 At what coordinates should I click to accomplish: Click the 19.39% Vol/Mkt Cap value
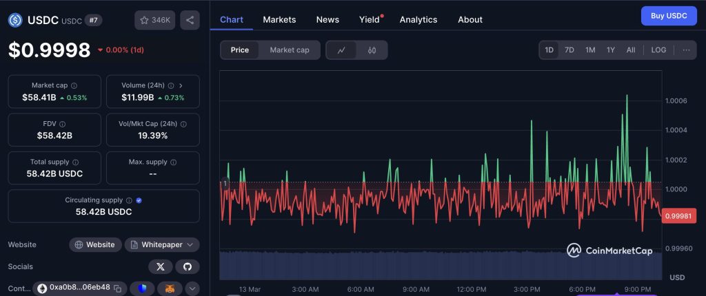coord(152,136)
